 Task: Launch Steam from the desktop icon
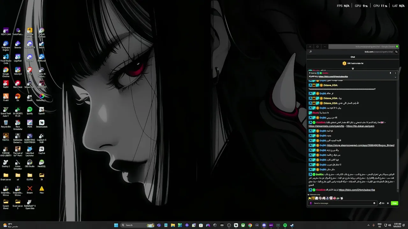pos(42,45)
